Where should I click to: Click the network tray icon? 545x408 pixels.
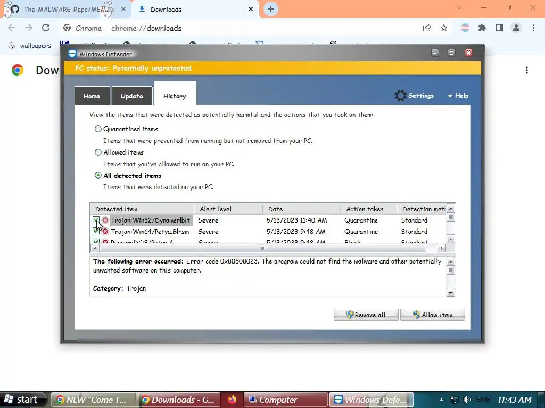pyautogui.click(x=455, y=399)
